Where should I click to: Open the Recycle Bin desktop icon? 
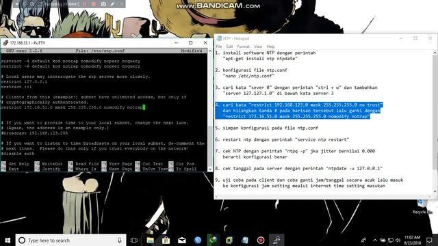pyautogui.click(x=422, y=206)
